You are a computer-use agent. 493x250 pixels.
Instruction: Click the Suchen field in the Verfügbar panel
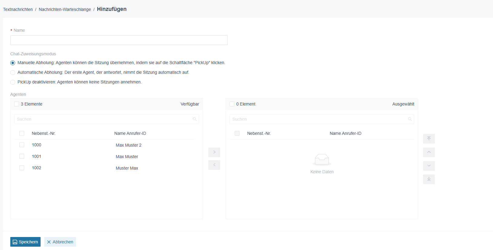[107, 119]
